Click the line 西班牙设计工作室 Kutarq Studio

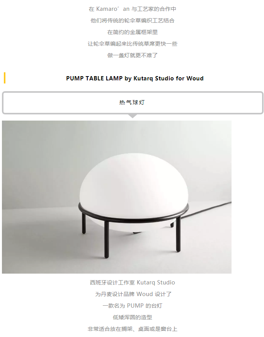tap(133, 283)
